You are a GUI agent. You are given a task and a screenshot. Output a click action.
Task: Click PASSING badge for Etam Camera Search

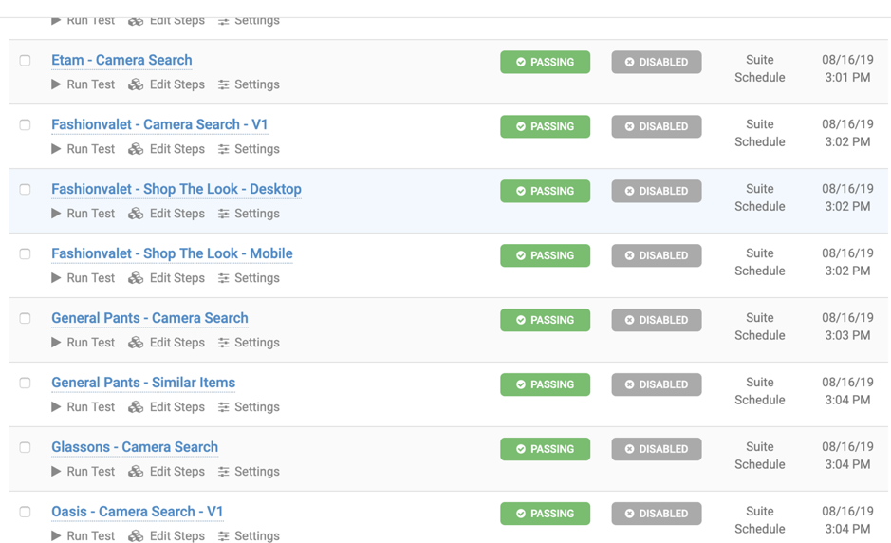[545, 62]
